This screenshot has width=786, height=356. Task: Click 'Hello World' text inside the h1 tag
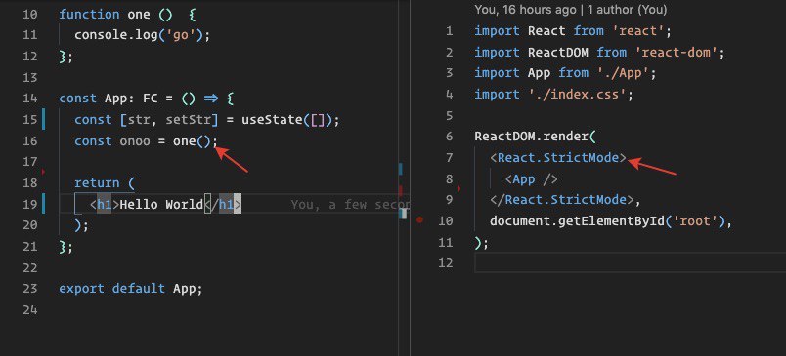(162, 204)
